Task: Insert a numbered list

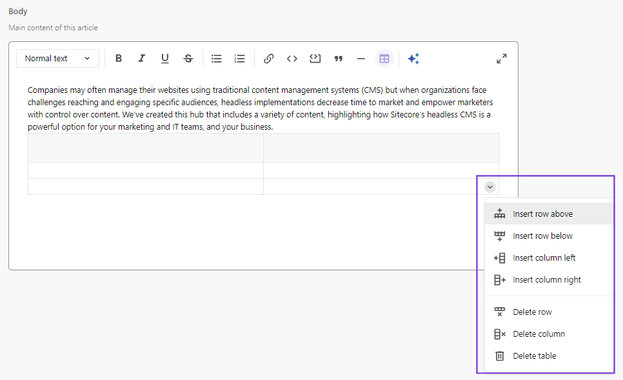Action: 239,59
